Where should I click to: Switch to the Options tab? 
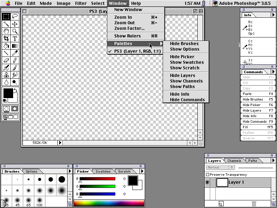pos(32,171)
